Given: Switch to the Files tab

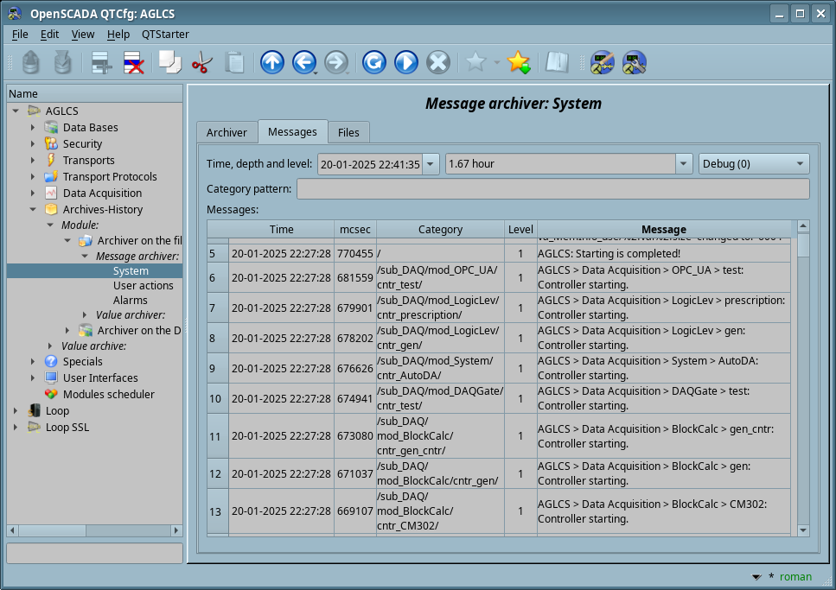Looking at the screenshot, I should tap(348, 132).
